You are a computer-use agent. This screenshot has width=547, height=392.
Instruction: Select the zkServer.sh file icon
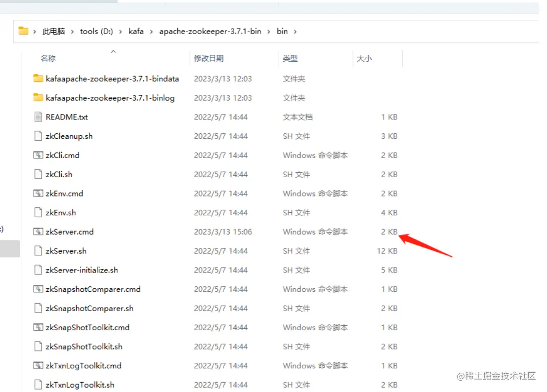(38, 251)
